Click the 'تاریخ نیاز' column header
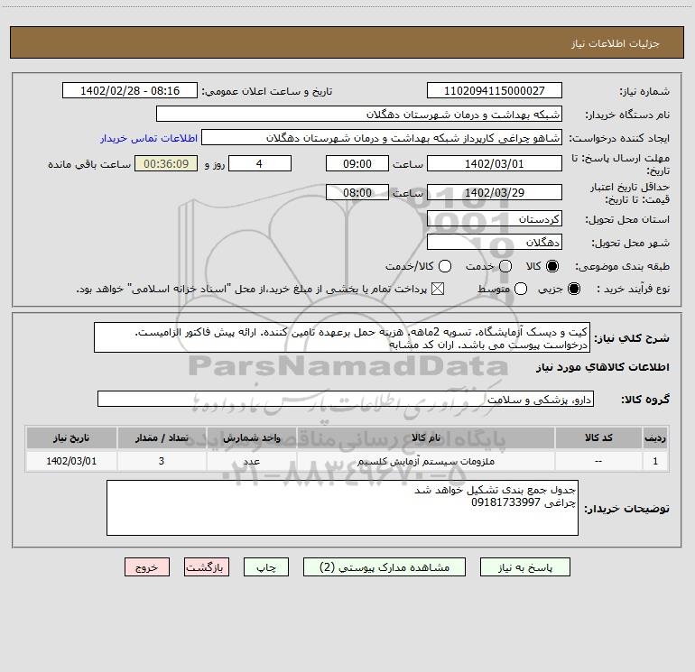This screenshot has height=672, width=695. [x=71, y=437]
